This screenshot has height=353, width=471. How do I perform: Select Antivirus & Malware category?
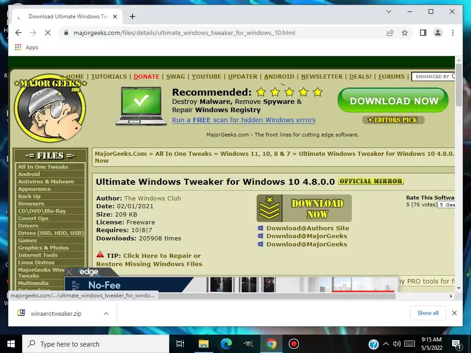tap(46, 182)
